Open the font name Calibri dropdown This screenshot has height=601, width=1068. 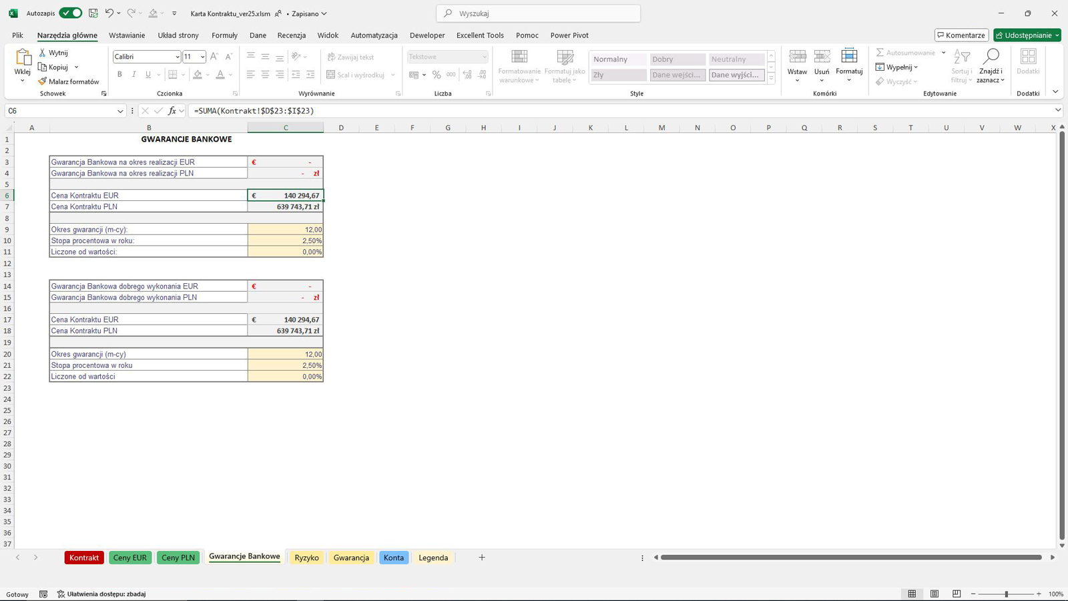click(x=177, y=57)
